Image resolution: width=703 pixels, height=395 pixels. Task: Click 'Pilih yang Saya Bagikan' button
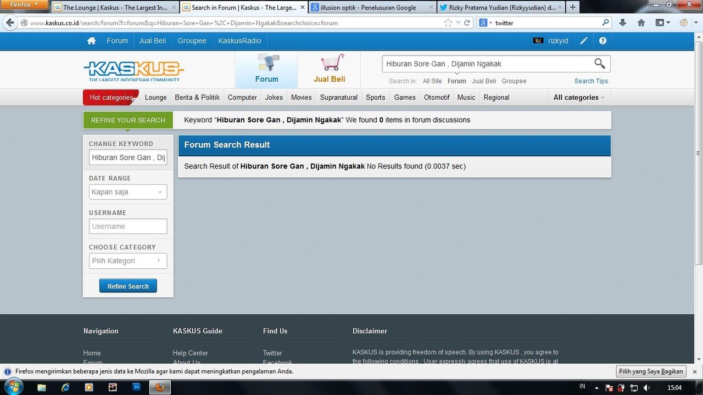click(x=651, y=371)
